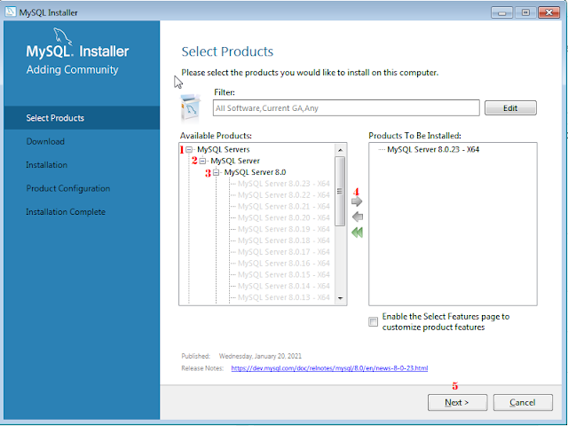Enable the Select Features page checkbox
Image resolution: width=568 pixels, height=426 pixels.
pyautogui.click(x=373, y=321)
